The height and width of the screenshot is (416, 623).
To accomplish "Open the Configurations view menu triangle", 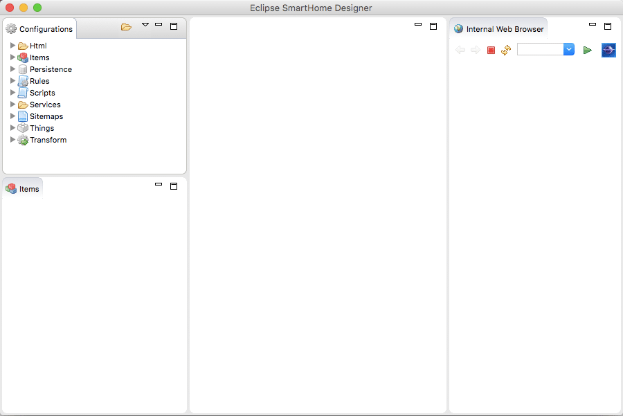I will (145, 25).
